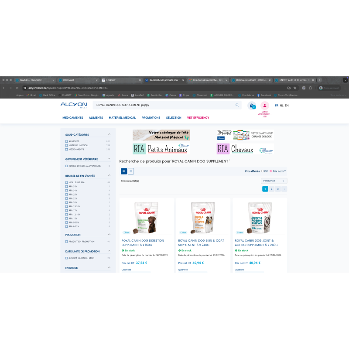349x349 pixels.
Task: Close the LockSelf tab
Action: tap(140, 80)
